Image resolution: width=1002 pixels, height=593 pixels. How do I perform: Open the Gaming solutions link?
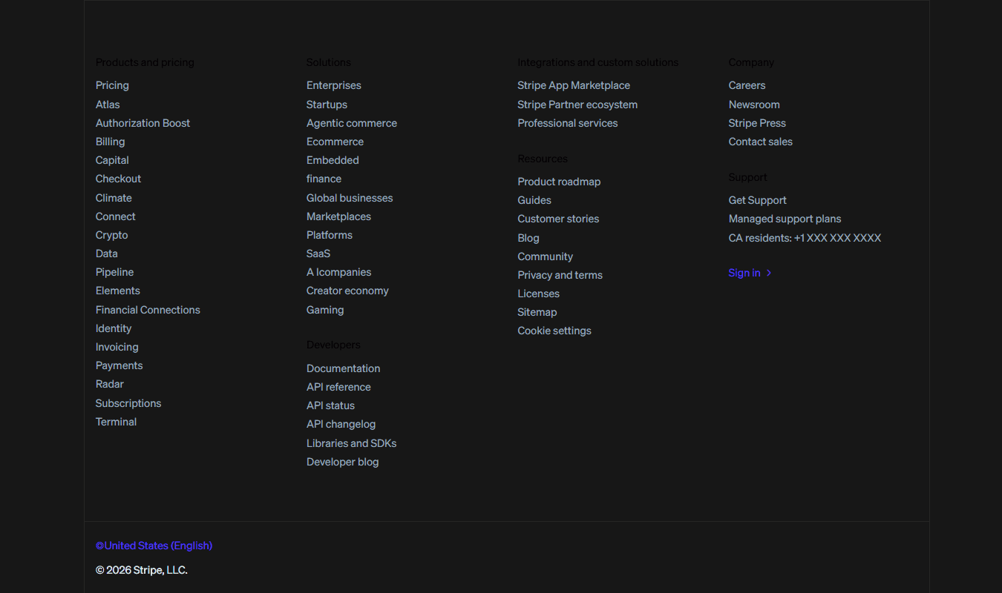click(x=325, y=310)
